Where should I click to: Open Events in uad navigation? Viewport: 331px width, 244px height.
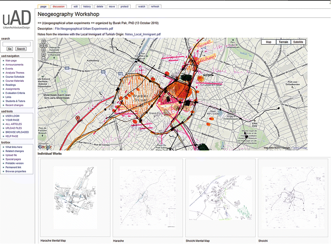[x=9, y=69]
